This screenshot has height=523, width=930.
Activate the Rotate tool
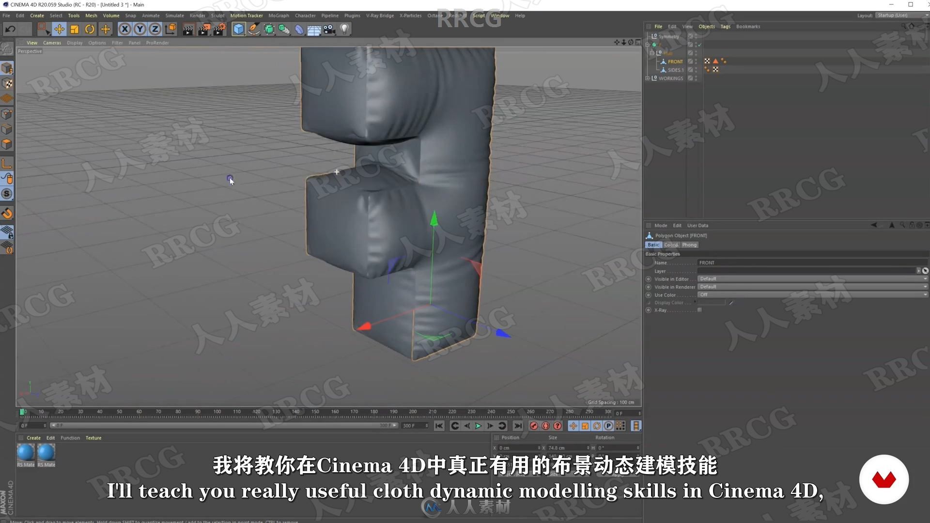(x=90, y=30)
